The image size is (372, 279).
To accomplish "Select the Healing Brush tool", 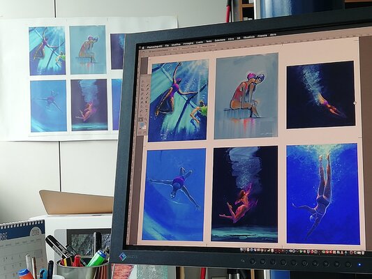I will [x=142, y=93].
